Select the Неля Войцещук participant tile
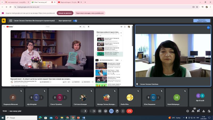 click(x=177, y=97)
